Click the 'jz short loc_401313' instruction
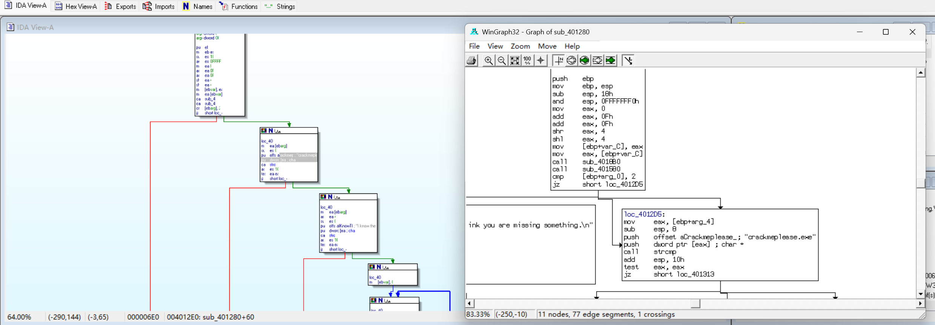935x325 pixels. pyautogui.click(x=669, y=274)
